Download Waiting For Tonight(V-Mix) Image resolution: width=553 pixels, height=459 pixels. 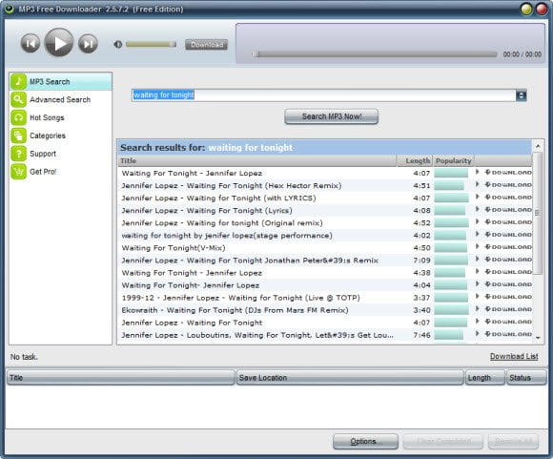click(x=508, y=247)
